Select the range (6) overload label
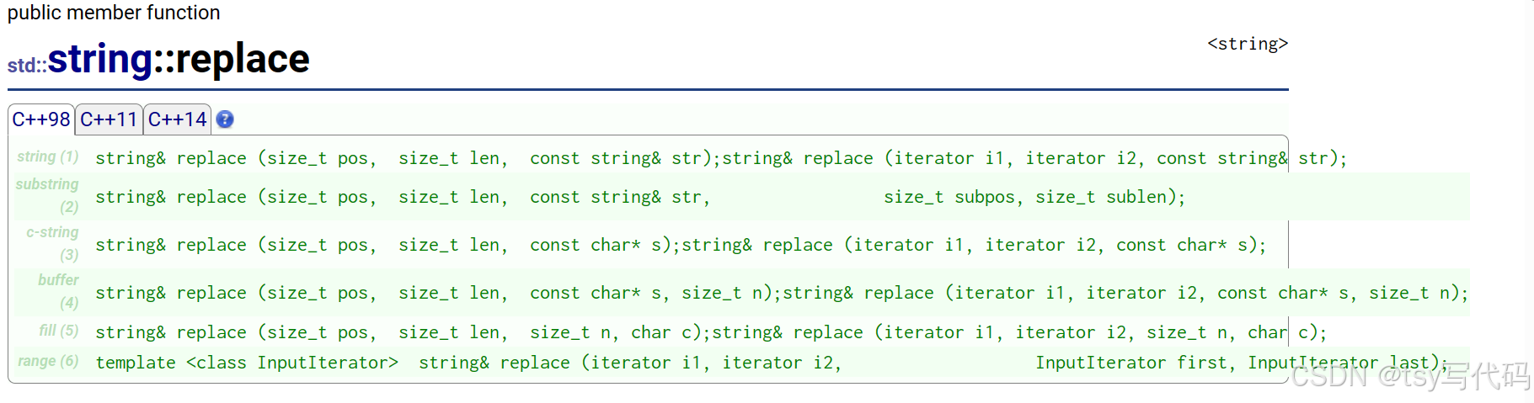1534x403 pixels. point(48,361)
